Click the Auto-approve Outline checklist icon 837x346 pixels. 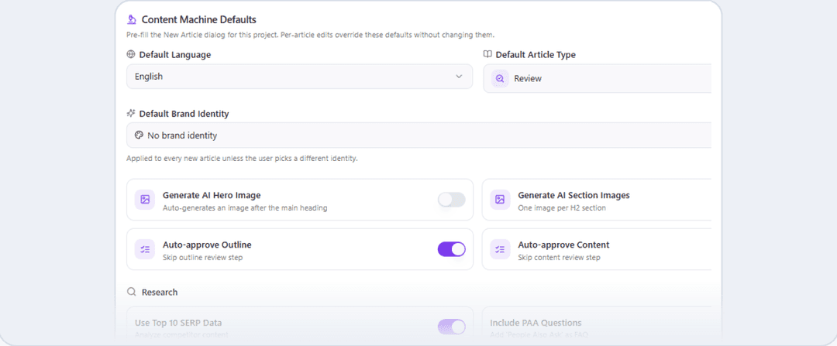click(x=145, y=249)
